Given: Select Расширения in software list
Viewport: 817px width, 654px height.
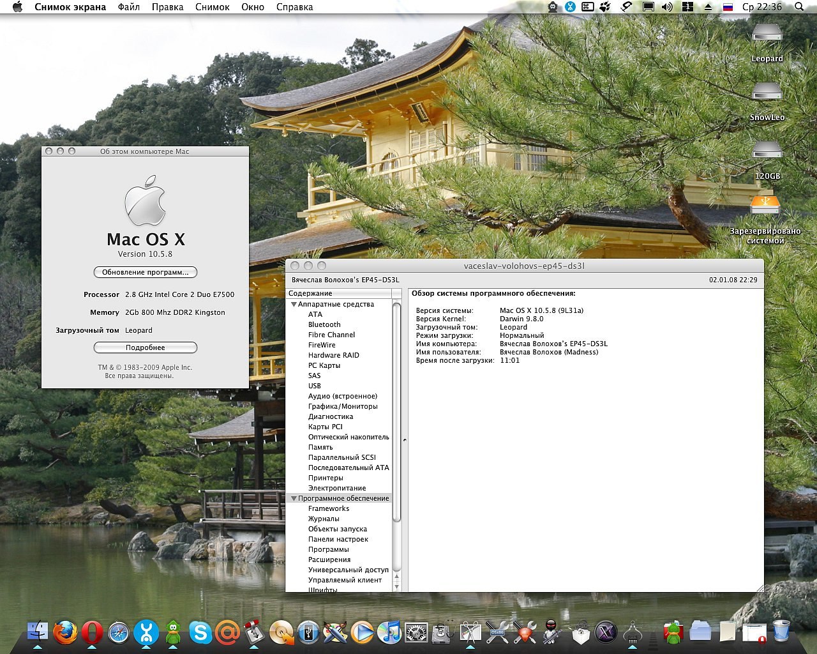Looking at the screenshot, I should [329, 559].
